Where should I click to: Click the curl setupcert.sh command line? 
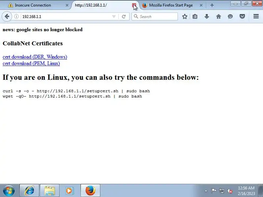(x=76, y=91)
